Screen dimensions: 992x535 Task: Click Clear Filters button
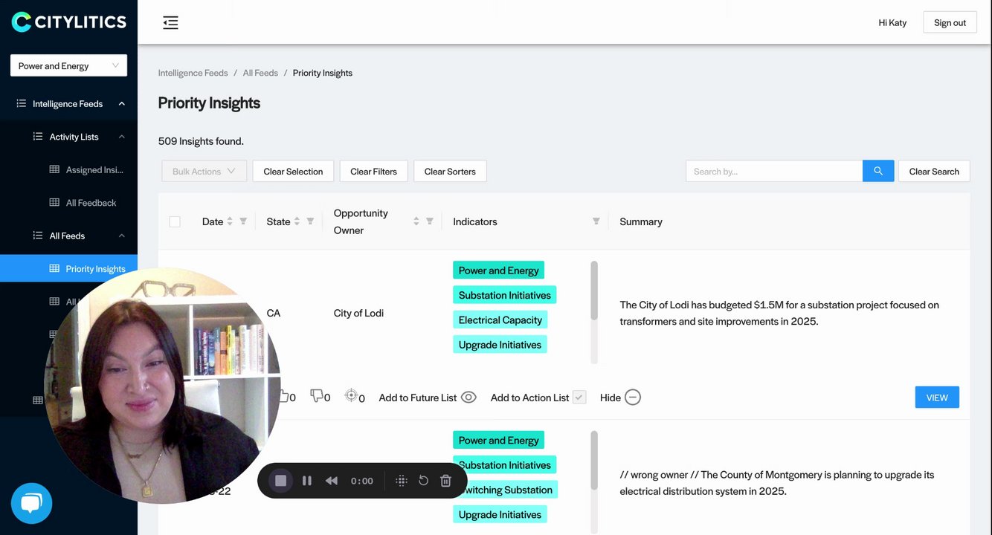[373, 171]
